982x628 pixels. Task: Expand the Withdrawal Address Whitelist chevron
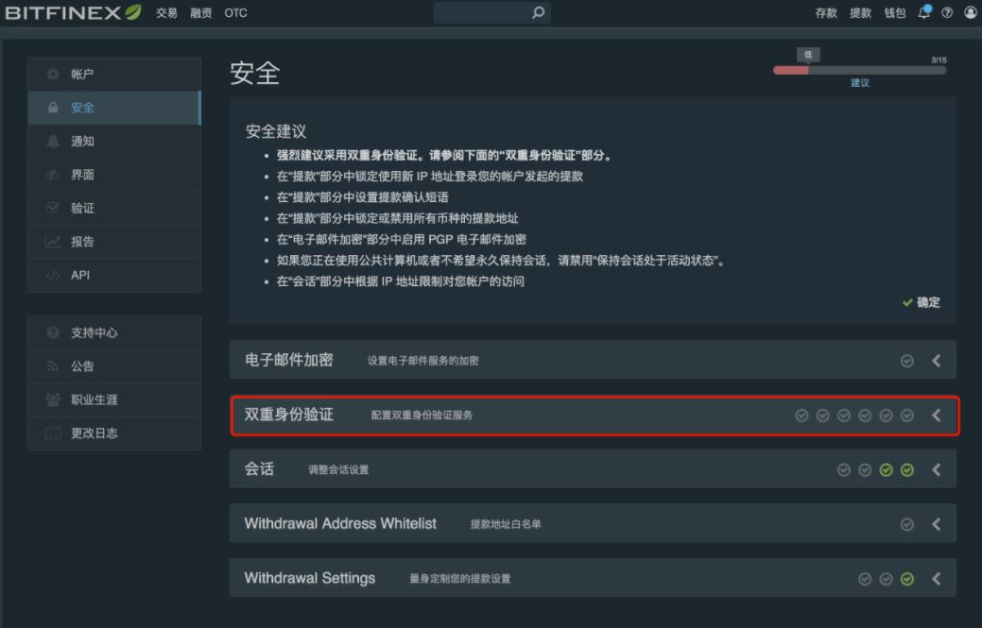[x=937, y=524]
